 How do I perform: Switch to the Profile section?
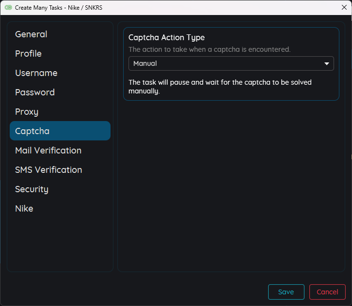click(28, 54)
